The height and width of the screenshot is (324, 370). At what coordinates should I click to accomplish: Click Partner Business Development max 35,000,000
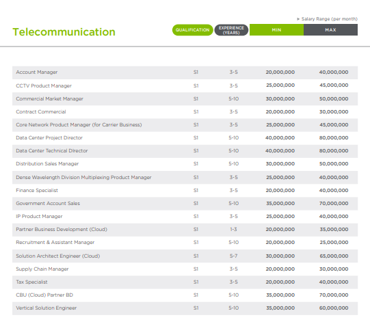tap(334, 229)
